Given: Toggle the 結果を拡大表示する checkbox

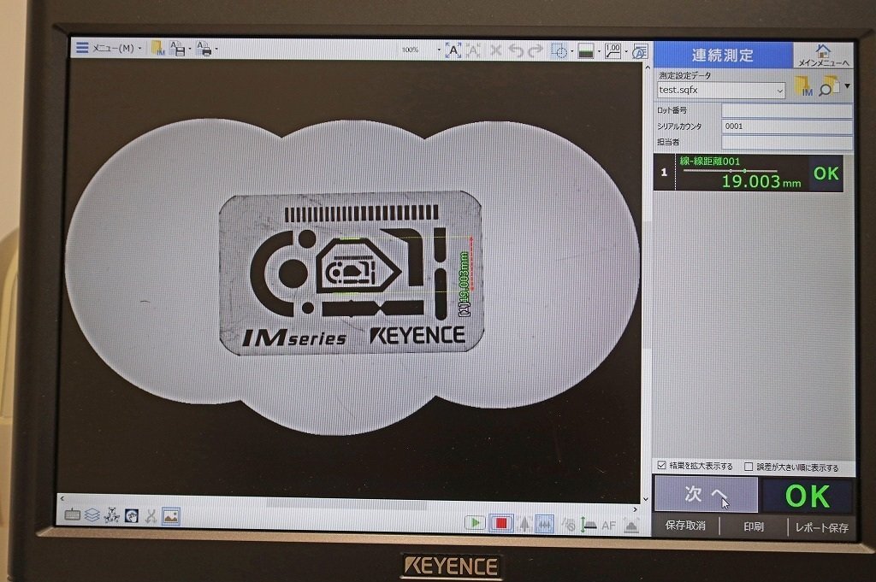Looking at the screenshot, I should click(662, 466).
